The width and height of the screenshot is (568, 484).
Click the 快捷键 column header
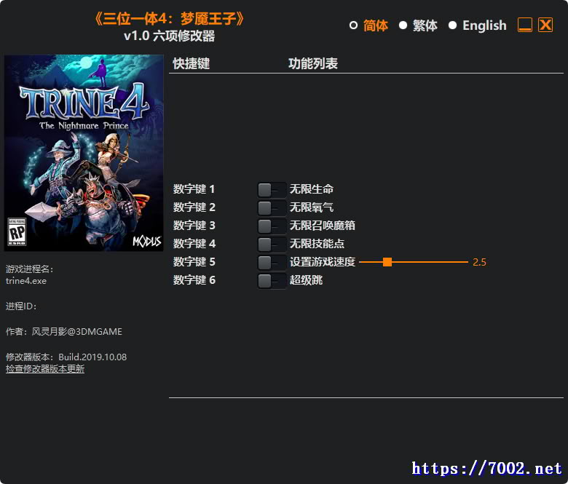coord(192,63)
